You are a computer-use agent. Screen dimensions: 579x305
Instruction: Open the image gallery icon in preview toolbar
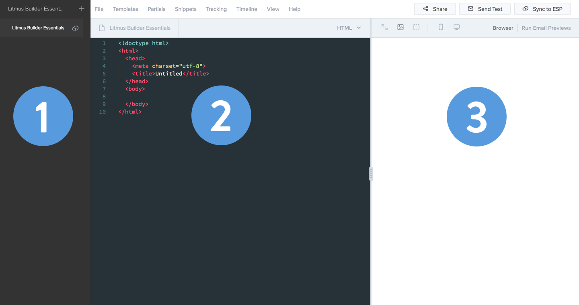click(400, 27)
